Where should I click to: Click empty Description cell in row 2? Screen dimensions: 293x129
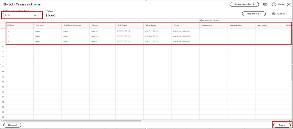point(242,36)
